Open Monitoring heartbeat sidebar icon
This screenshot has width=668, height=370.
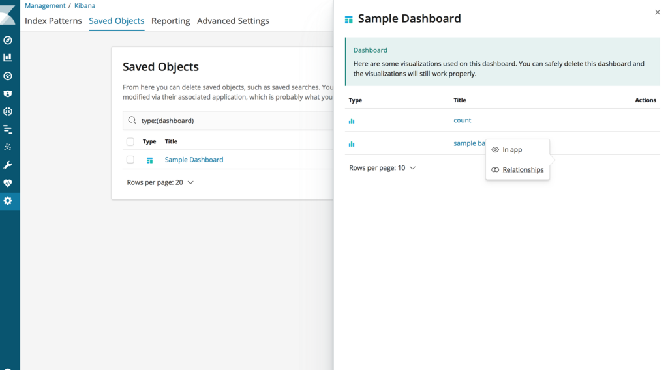8,183
